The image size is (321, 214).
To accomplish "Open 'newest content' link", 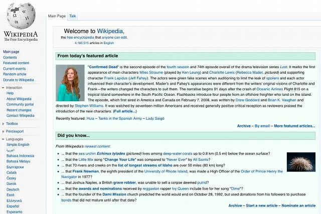I will [97, 146].
